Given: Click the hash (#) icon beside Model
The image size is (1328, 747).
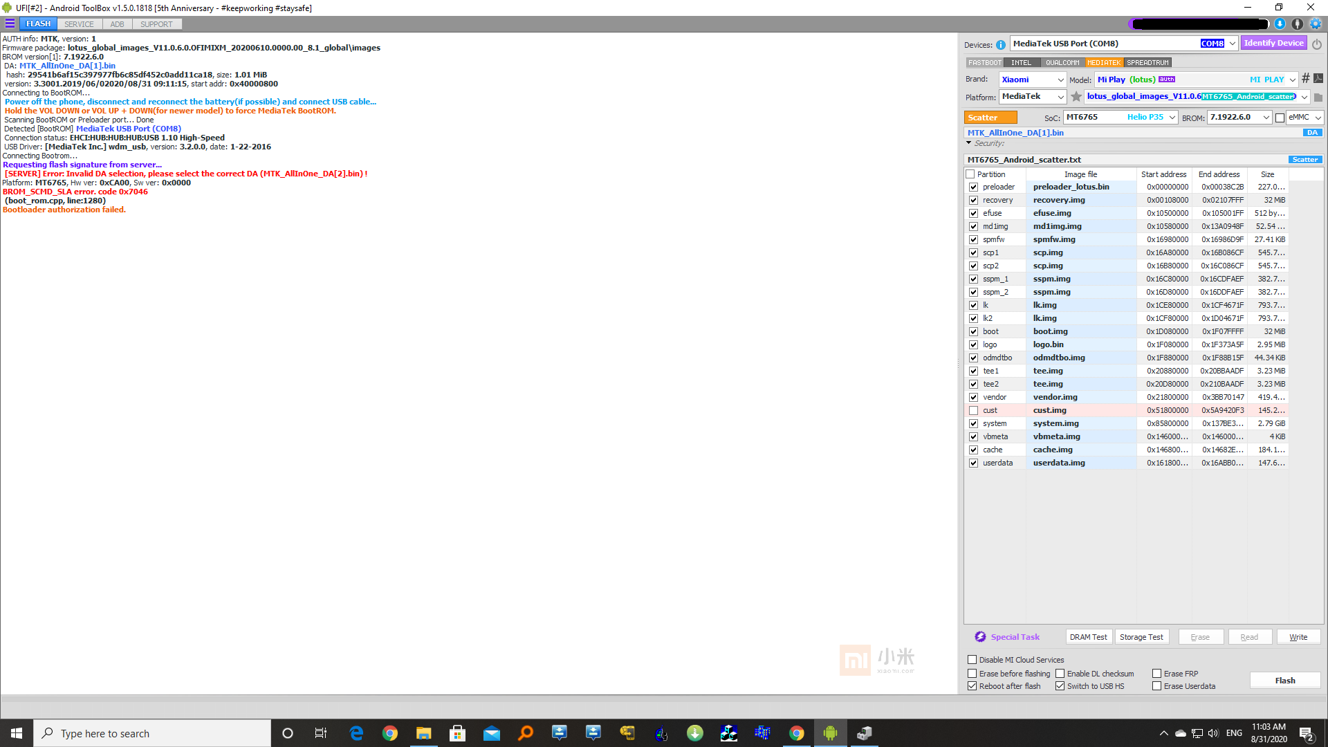Looking at the screenshot, I should pos(1305,79).
